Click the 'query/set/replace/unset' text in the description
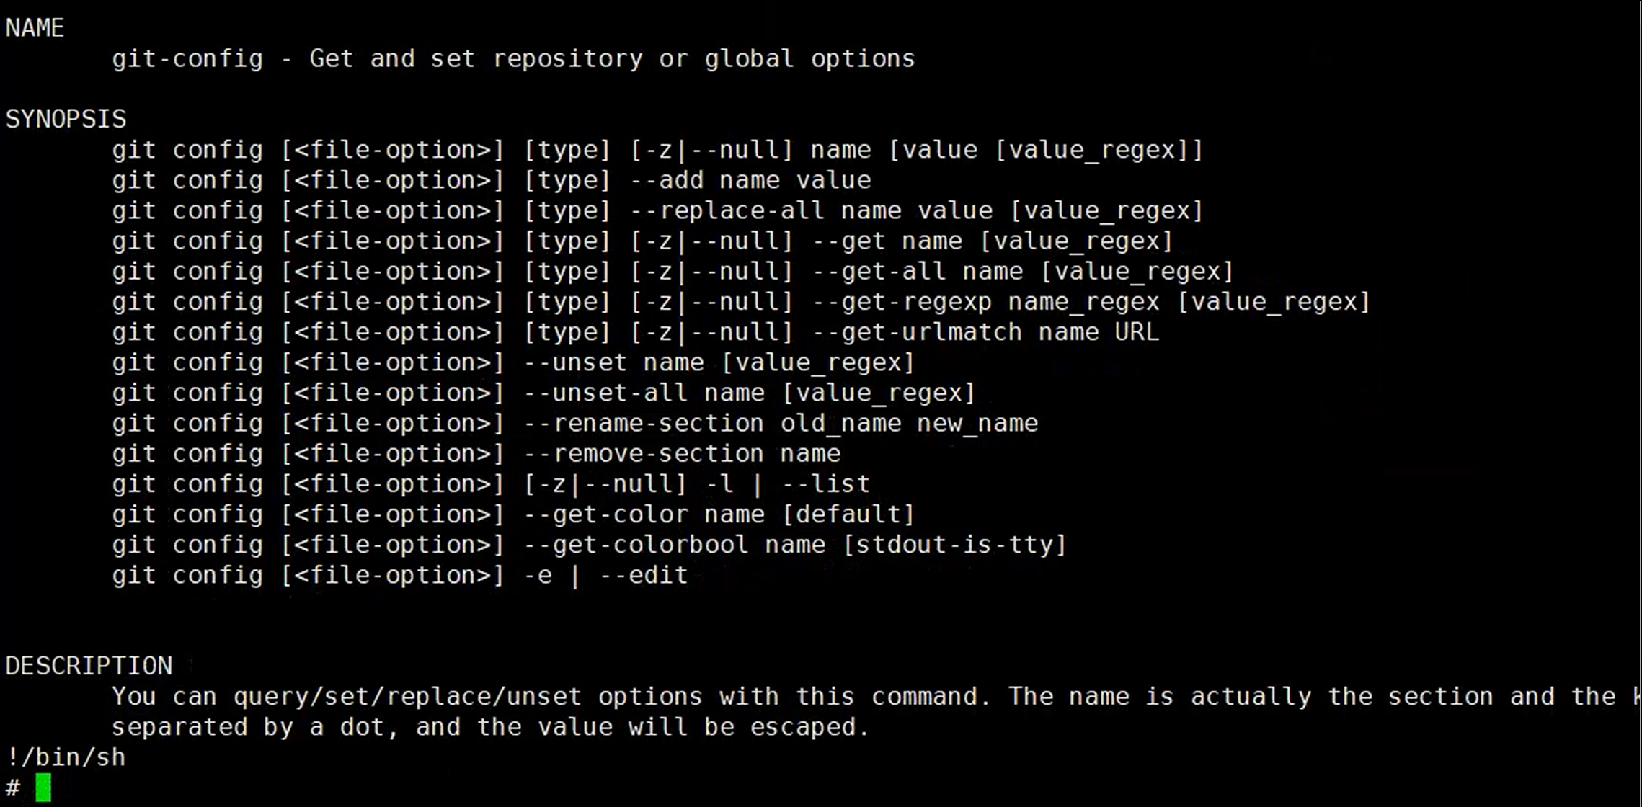Image resolution: width=1642 pixels, height=807 pixels. click(407, 697)
